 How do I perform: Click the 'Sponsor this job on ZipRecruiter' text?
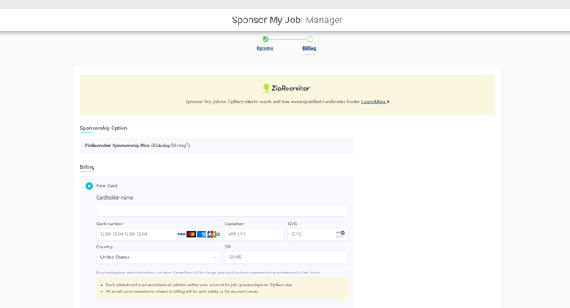[x=273, y=102]
